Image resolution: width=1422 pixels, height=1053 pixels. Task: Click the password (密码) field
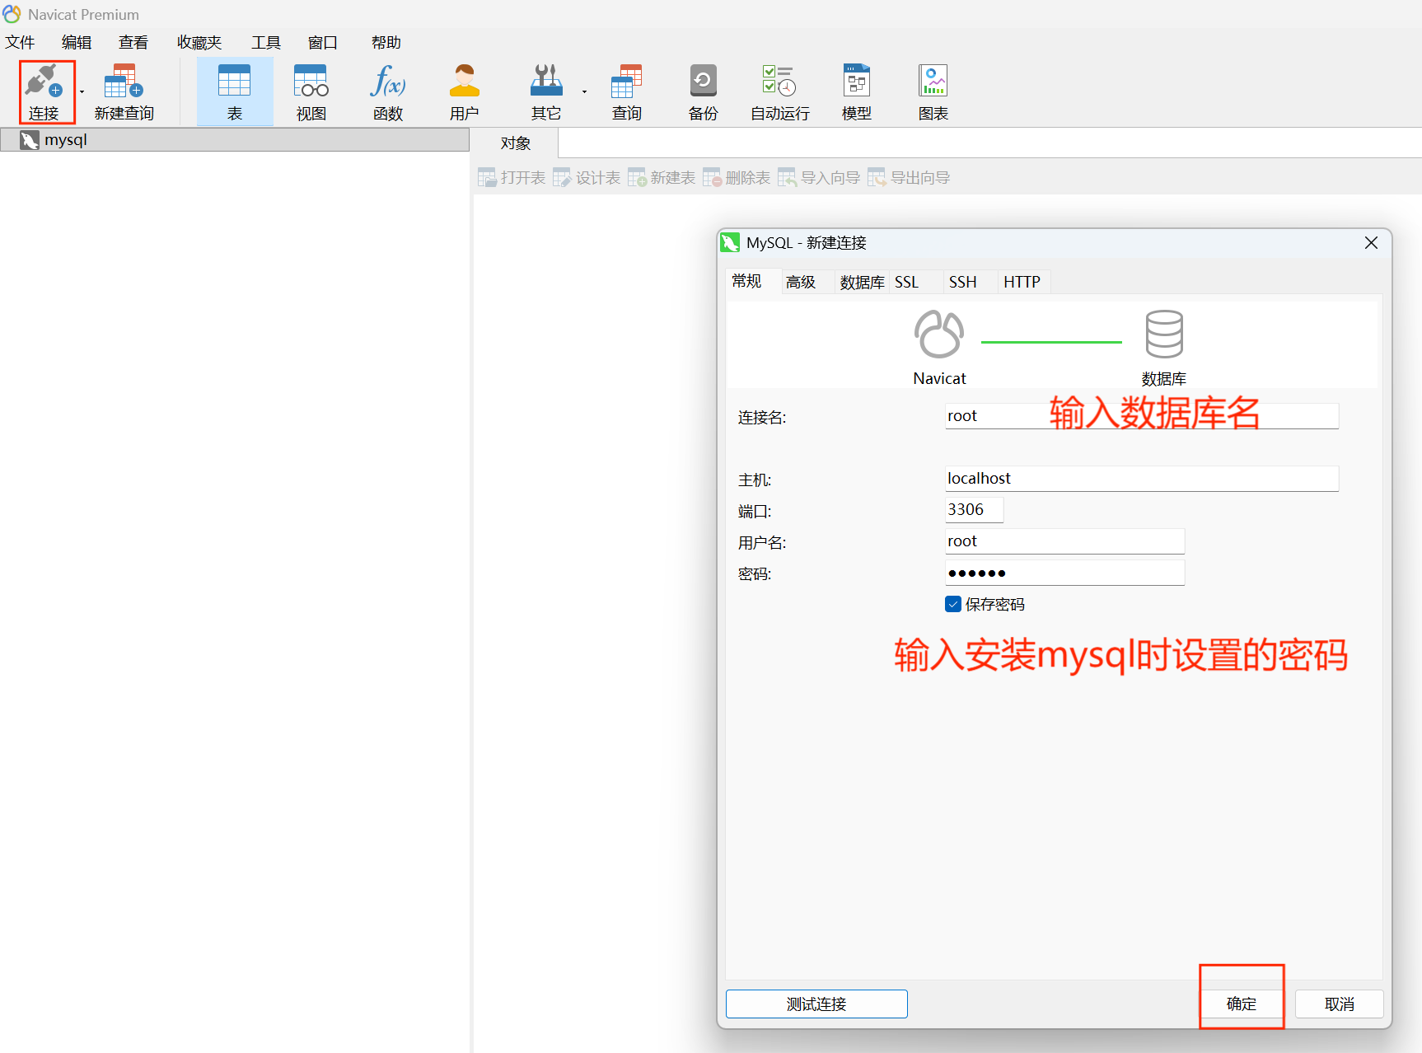click(x=1064, y=573)
